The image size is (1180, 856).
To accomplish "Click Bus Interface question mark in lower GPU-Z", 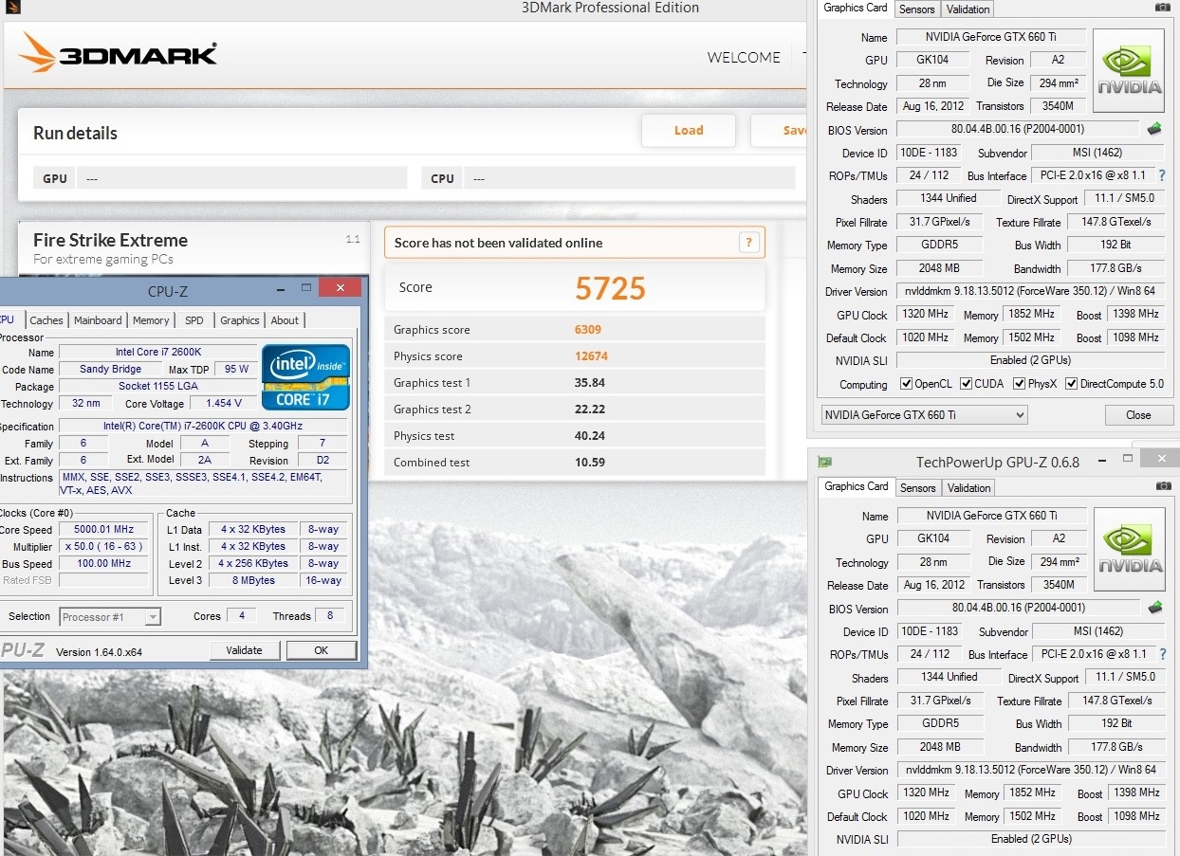I will click(1163, 654).
